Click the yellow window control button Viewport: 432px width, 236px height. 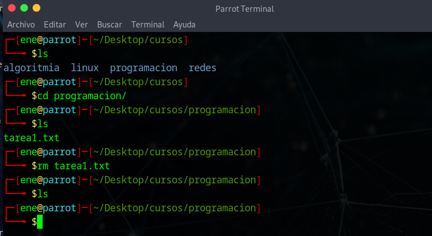tap(36, 8)
